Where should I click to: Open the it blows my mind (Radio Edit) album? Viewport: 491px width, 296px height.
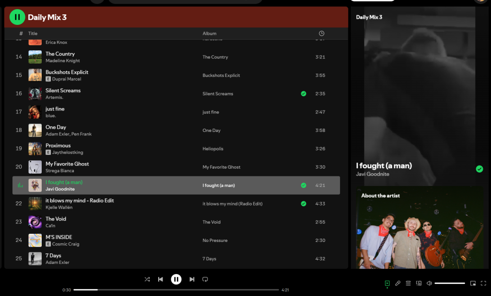pyautogui.click(x=233, y=204)
